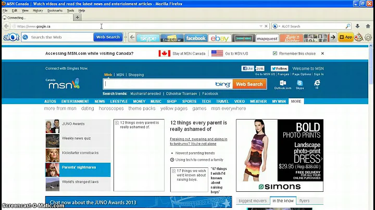Open the File menu
This screenshot has width=375, height=210.
click(5, 10)
